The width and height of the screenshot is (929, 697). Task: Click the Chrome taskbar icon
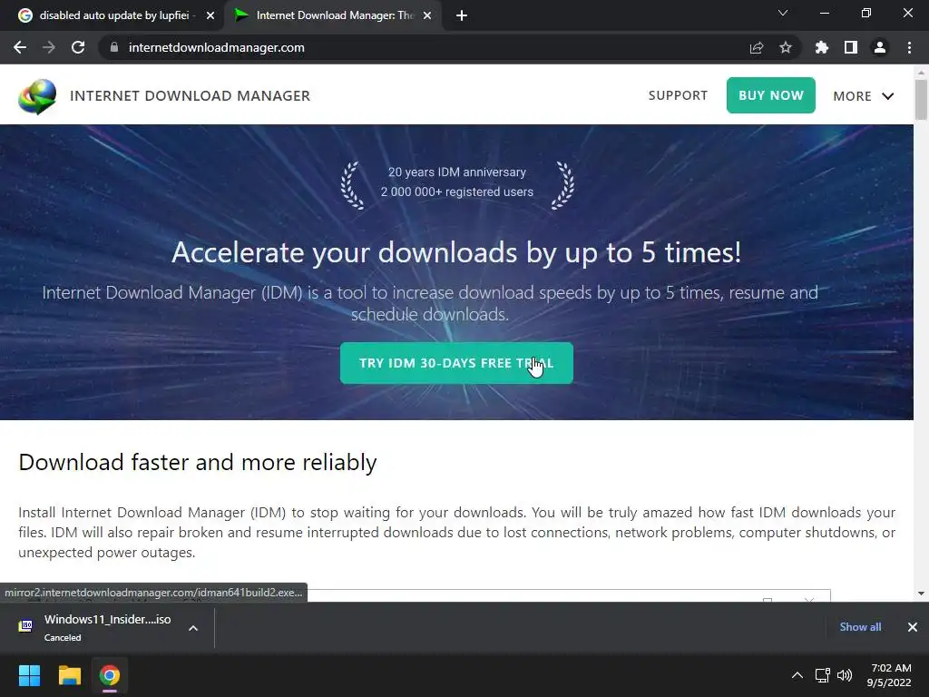coord(110,675)
